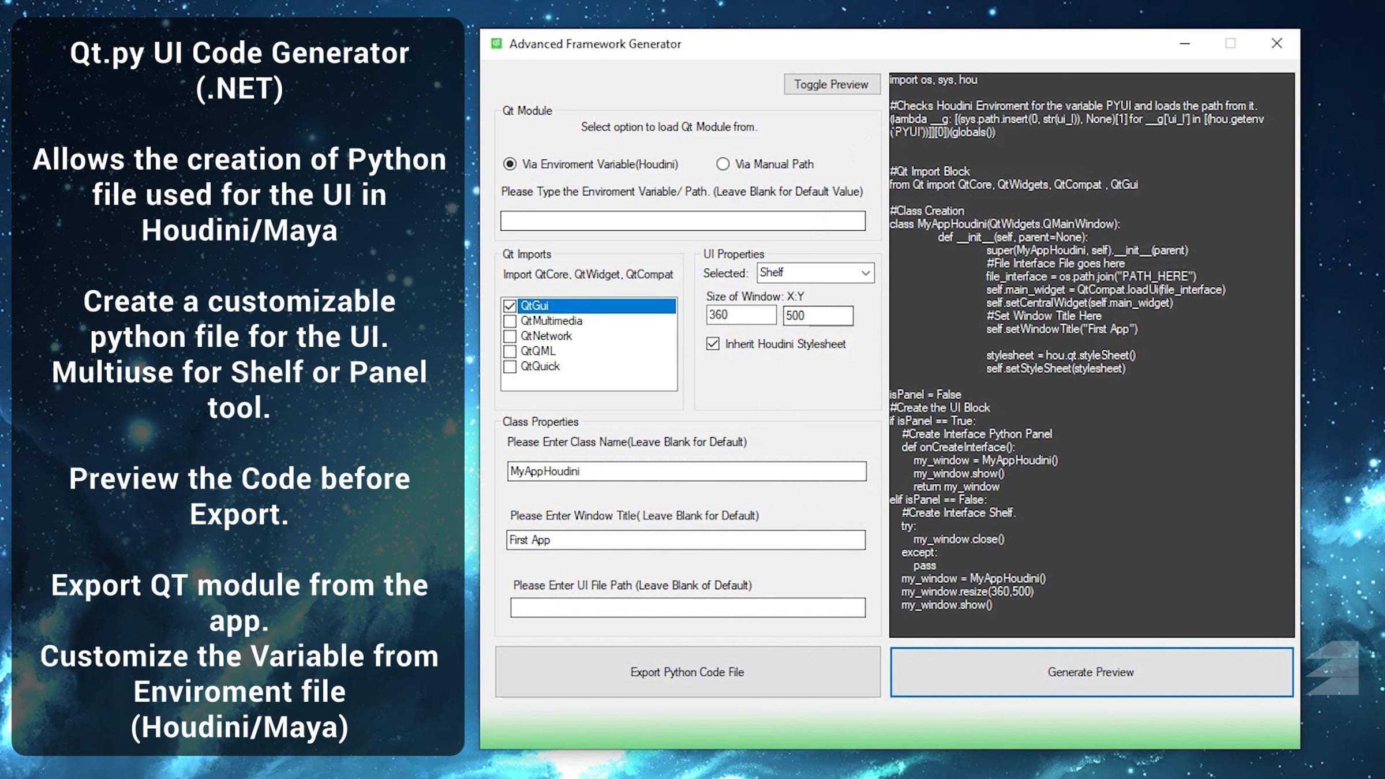1385x779 pixels.
Task: Click the window width field showing 360
Action: [741, 315]
